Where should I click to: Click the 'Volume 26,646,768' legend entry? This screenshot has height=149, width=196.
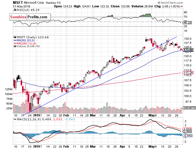28,46
